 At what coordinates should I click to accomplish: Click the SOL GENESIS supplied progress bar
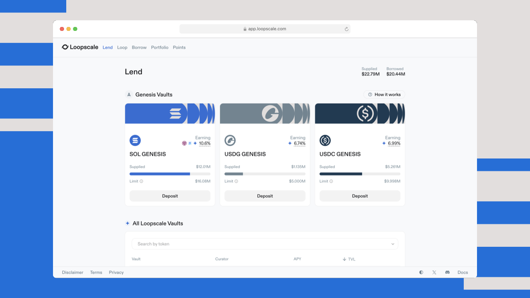170,174
